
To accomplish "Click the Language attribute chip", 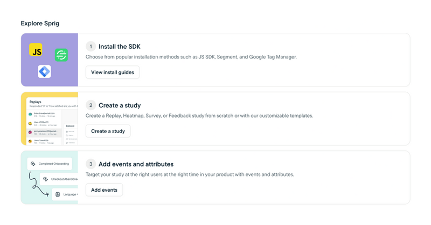I will [x=66, y=194].
